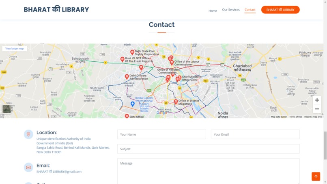
Task: Click the BHARAT की LIBRARY site logo
Action: [x=56, y=9]
